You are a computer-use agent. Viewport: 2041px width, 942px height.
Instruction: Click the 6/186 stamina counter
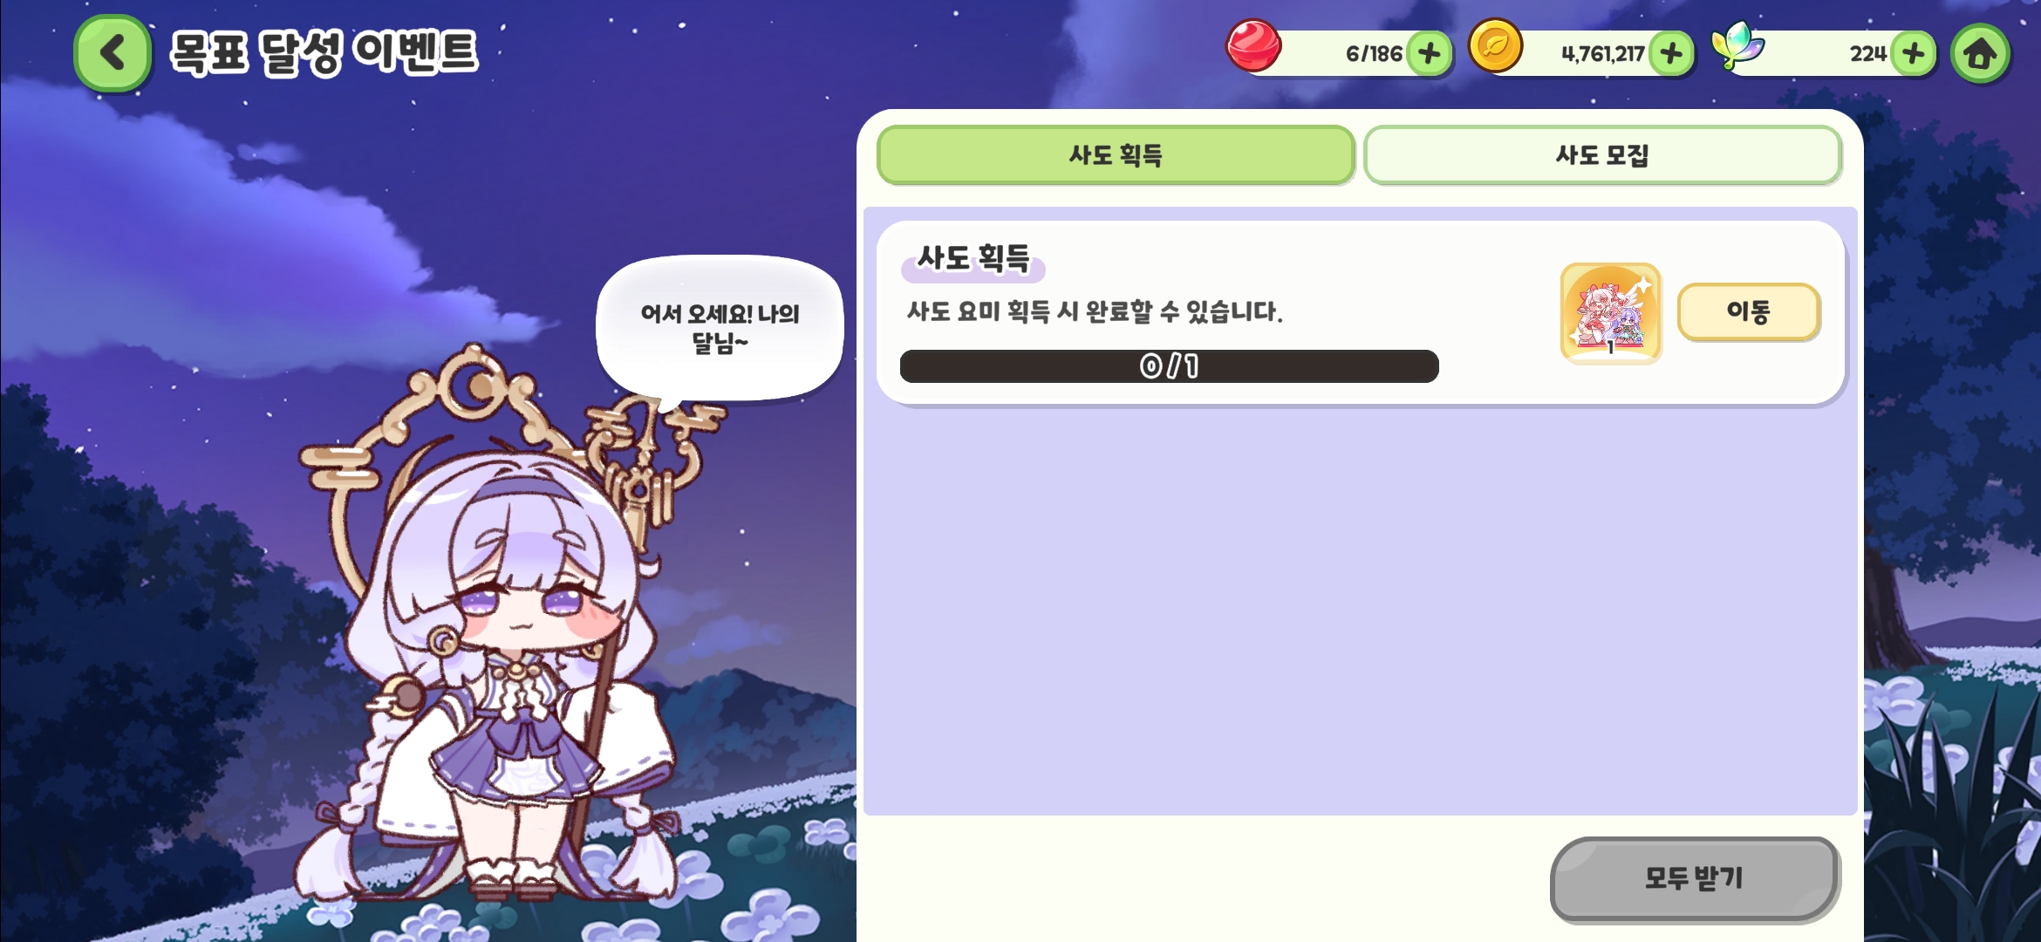[1374, 54]
